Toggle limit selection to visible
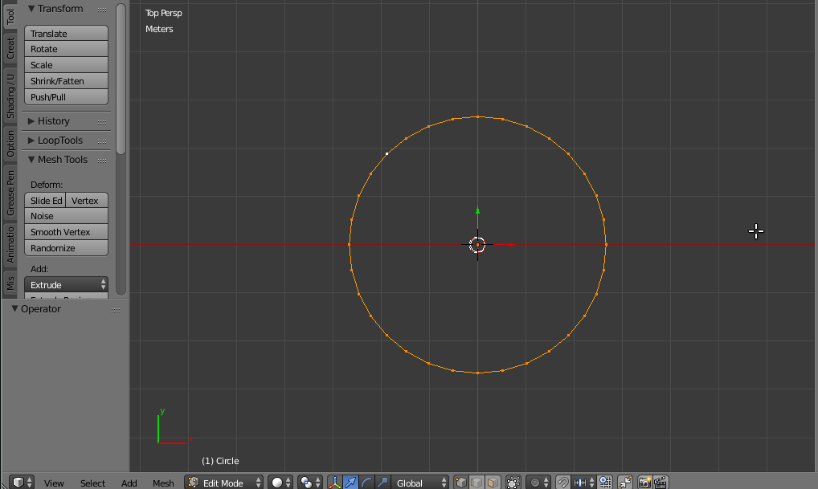The width and height of the screenshot is (818, 489). (x=513, y=483)
